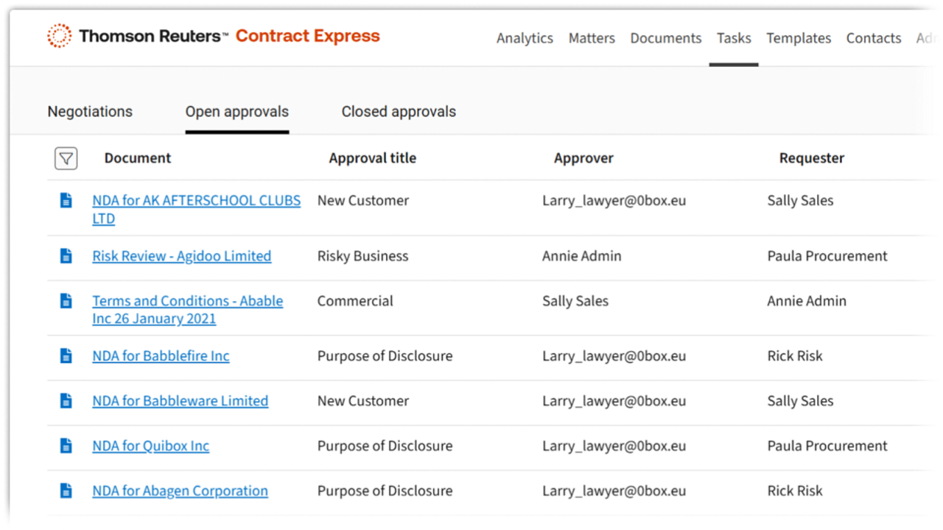Click document icon for NDA for Abagen Corporation
Screen dimensions: 943x530
coord(66,491)
